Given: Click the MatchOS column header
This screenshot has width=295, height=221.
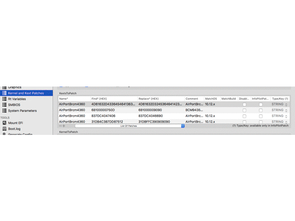Looking at the screenshot, I should click(212, 99).
